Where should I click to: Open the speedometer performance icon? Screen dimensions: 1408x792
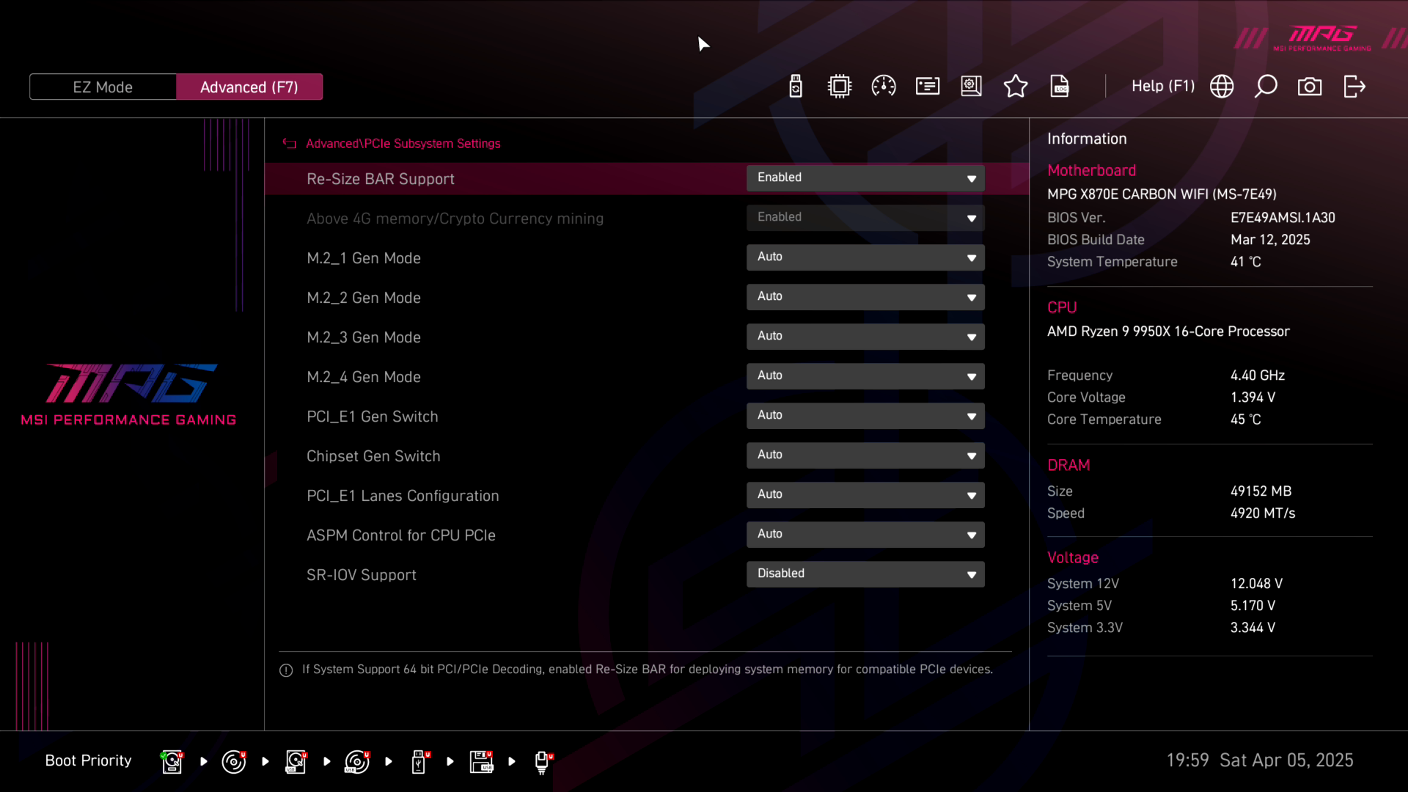click(x=884, y=87)
